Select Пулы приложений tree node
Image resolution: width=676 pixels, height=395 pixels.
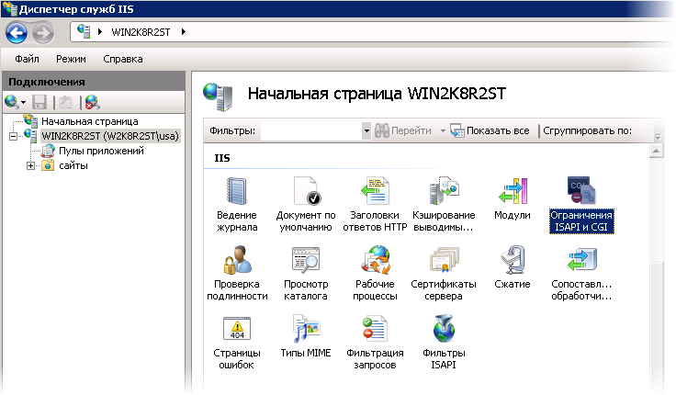coord(101,151)
